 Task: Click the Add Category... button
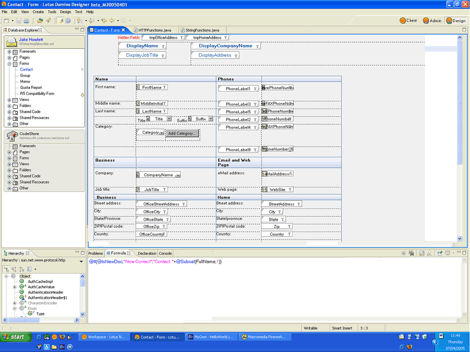coord(182,133)
